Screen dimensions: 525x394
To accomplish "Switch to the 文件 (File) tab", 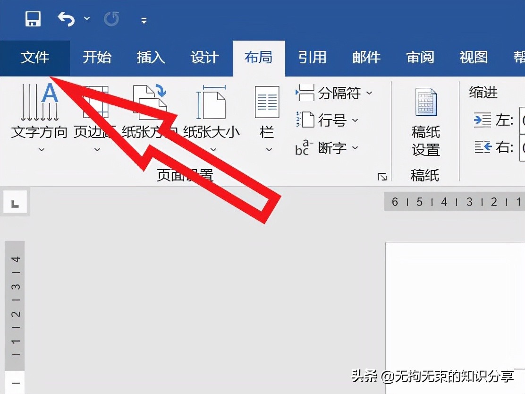I will tap(35, 58).
